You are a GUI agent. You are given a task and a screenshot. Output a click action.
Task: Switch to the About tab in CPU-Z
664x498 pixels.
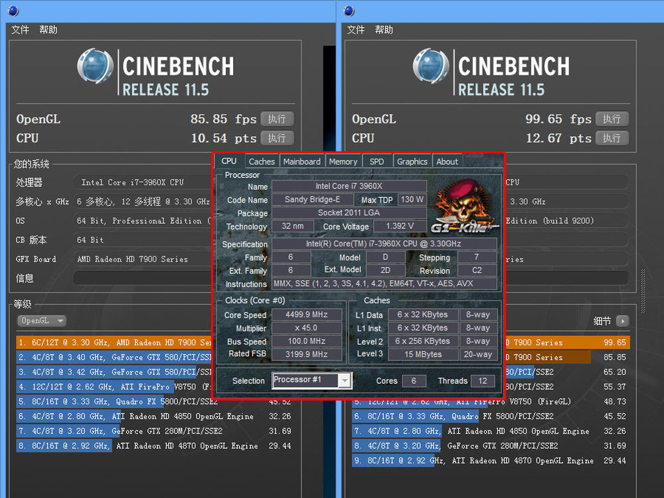pyautogui.click(x=447, y=161)
